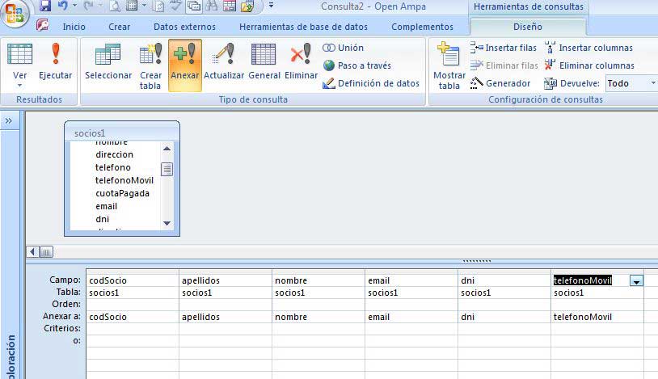Click the Criterios cell under codSocio

point(132,329)
